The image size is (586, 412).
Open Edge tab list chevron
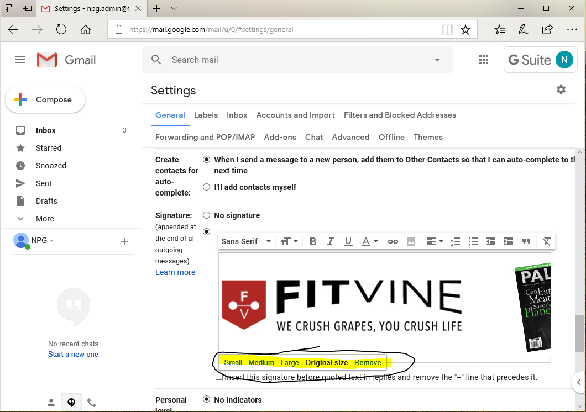(x=174, y=9)
